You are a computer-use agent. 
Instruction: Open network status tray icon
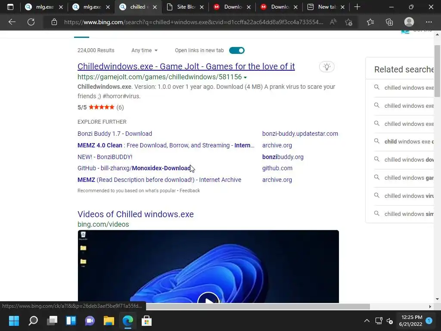coord(379,321)
